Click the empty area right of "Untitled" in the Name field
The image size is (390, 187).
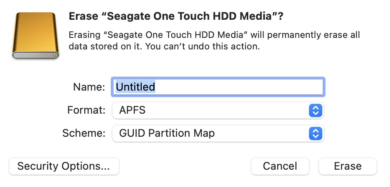coord(240,87)
